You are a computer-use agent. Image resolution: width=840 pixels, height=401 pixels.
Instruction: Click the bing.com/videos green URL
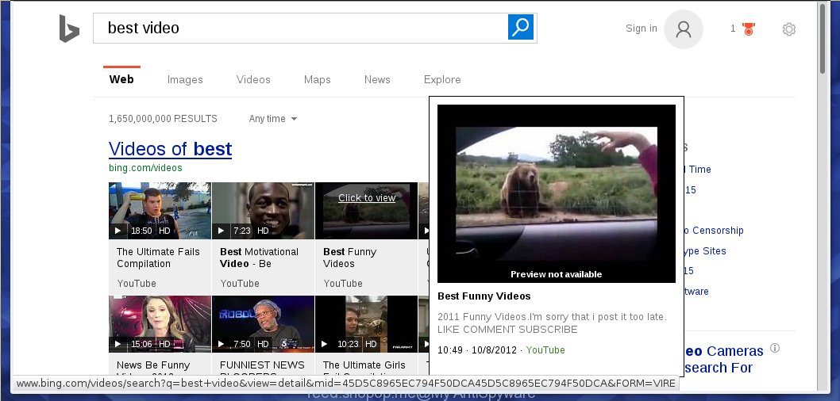(x=145, y=168)
